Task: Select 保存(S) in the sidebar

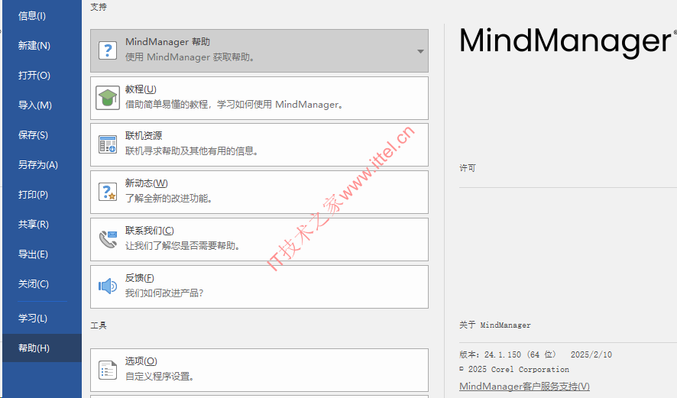Action: pyautogui.click(x=33, y=135)
